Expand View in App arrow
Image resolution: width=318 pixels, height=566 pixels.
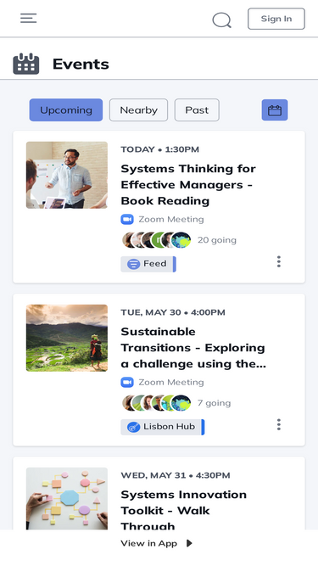point(189,543)
